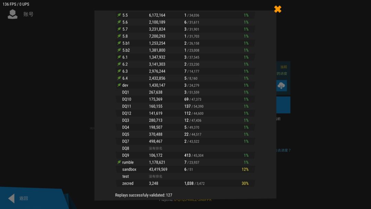Click the 返回 back button
This screenshot has width=371, height=209.
(24, 198)
